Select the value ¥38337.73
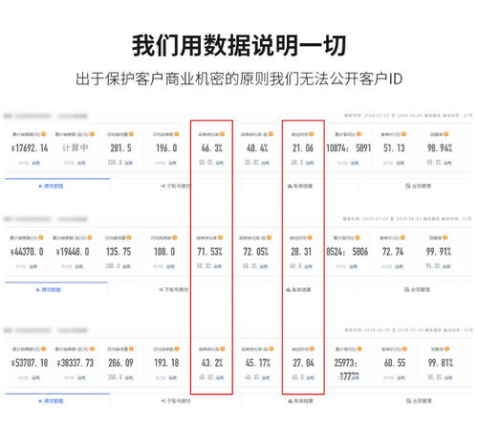This screenshot has height=429, width=478. 76,363
